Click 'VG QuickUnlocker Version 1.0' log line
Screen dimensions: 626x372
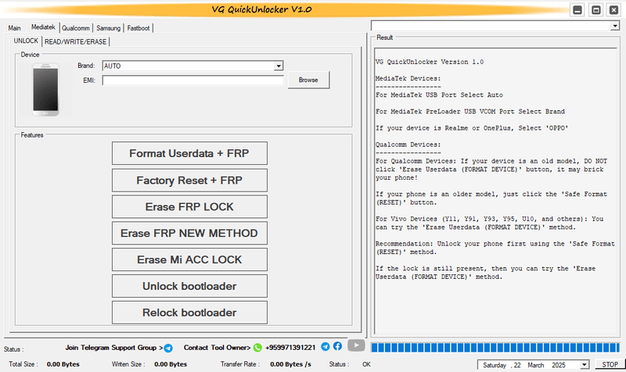(430, 62)
